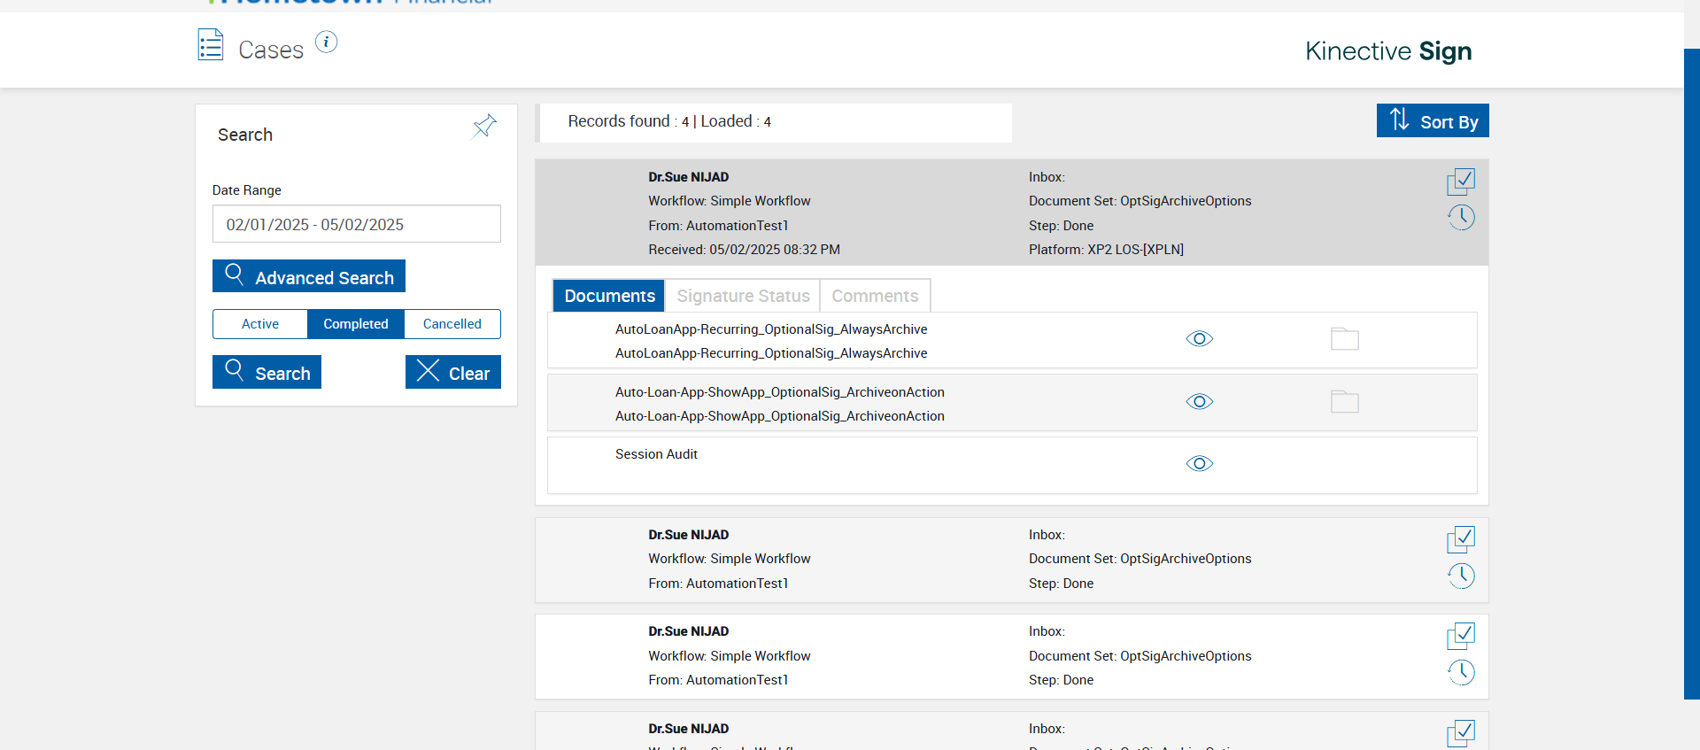Click the Date Range input field

pyautogui.click(x=356, y=224)
